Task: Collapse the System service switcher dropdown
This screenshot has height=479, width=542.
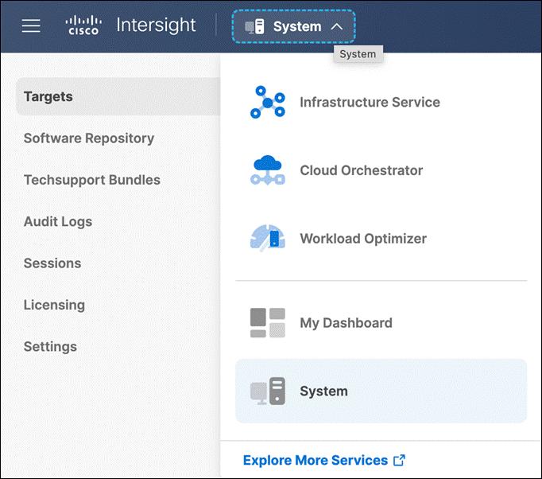Action: point(293,26)
